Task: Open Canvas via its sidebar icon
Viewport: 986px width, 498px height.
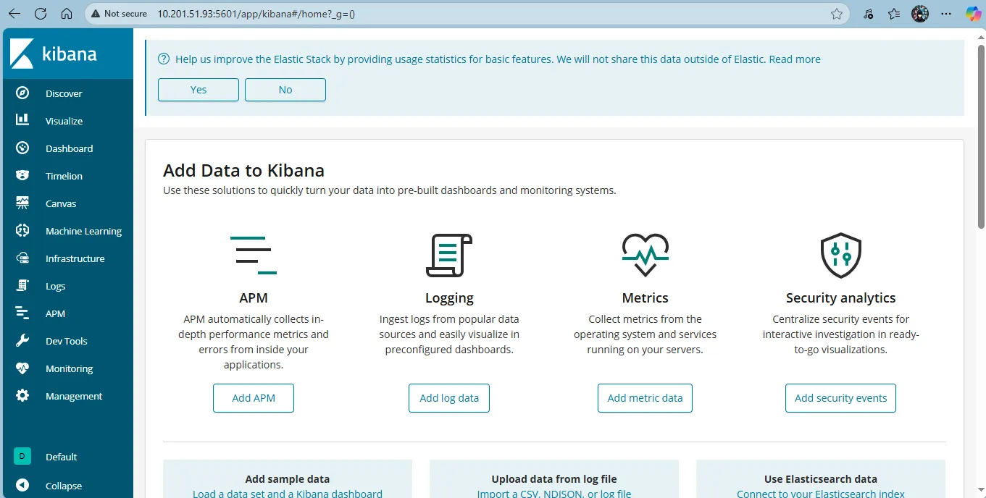Action: 22,203
